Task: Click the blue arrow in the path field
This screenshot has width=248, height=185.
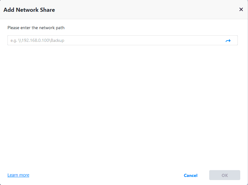Action: [228, 41]
